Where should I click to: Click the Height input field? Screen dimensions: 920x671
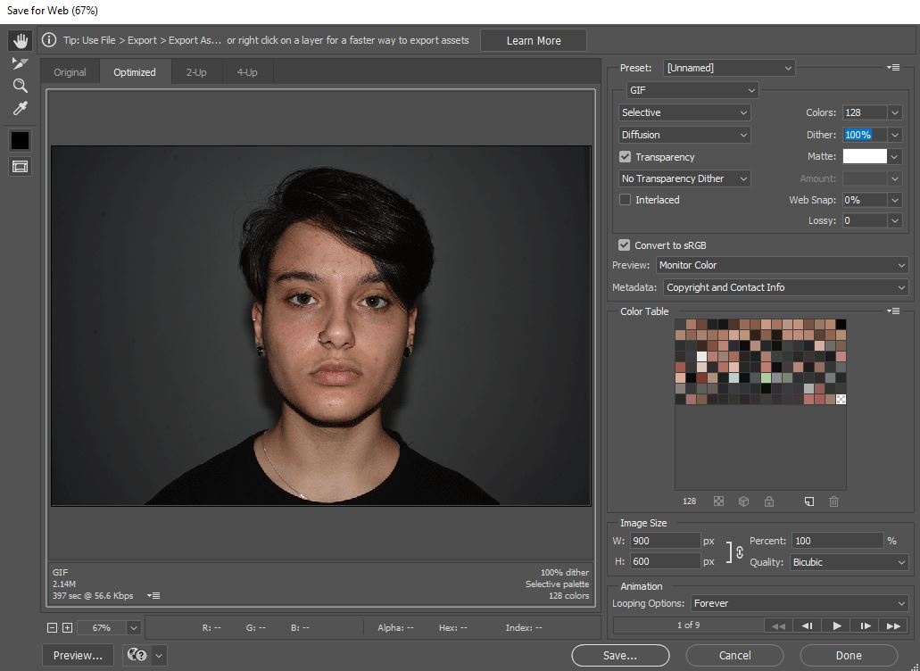pos(666,561)
